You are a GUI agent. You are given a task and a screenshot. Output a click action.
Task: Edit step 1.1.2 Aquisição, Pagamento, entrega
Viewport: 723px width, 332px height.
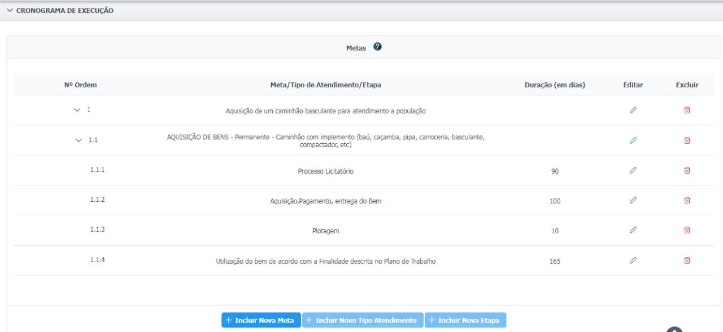pyautogui.click(x=633, y=200)
